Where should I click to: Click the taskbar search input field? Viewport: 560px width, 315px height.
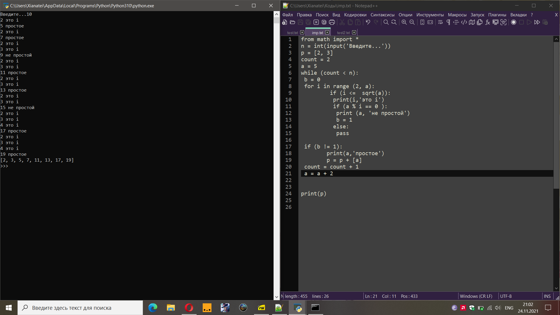pos(80,308)
